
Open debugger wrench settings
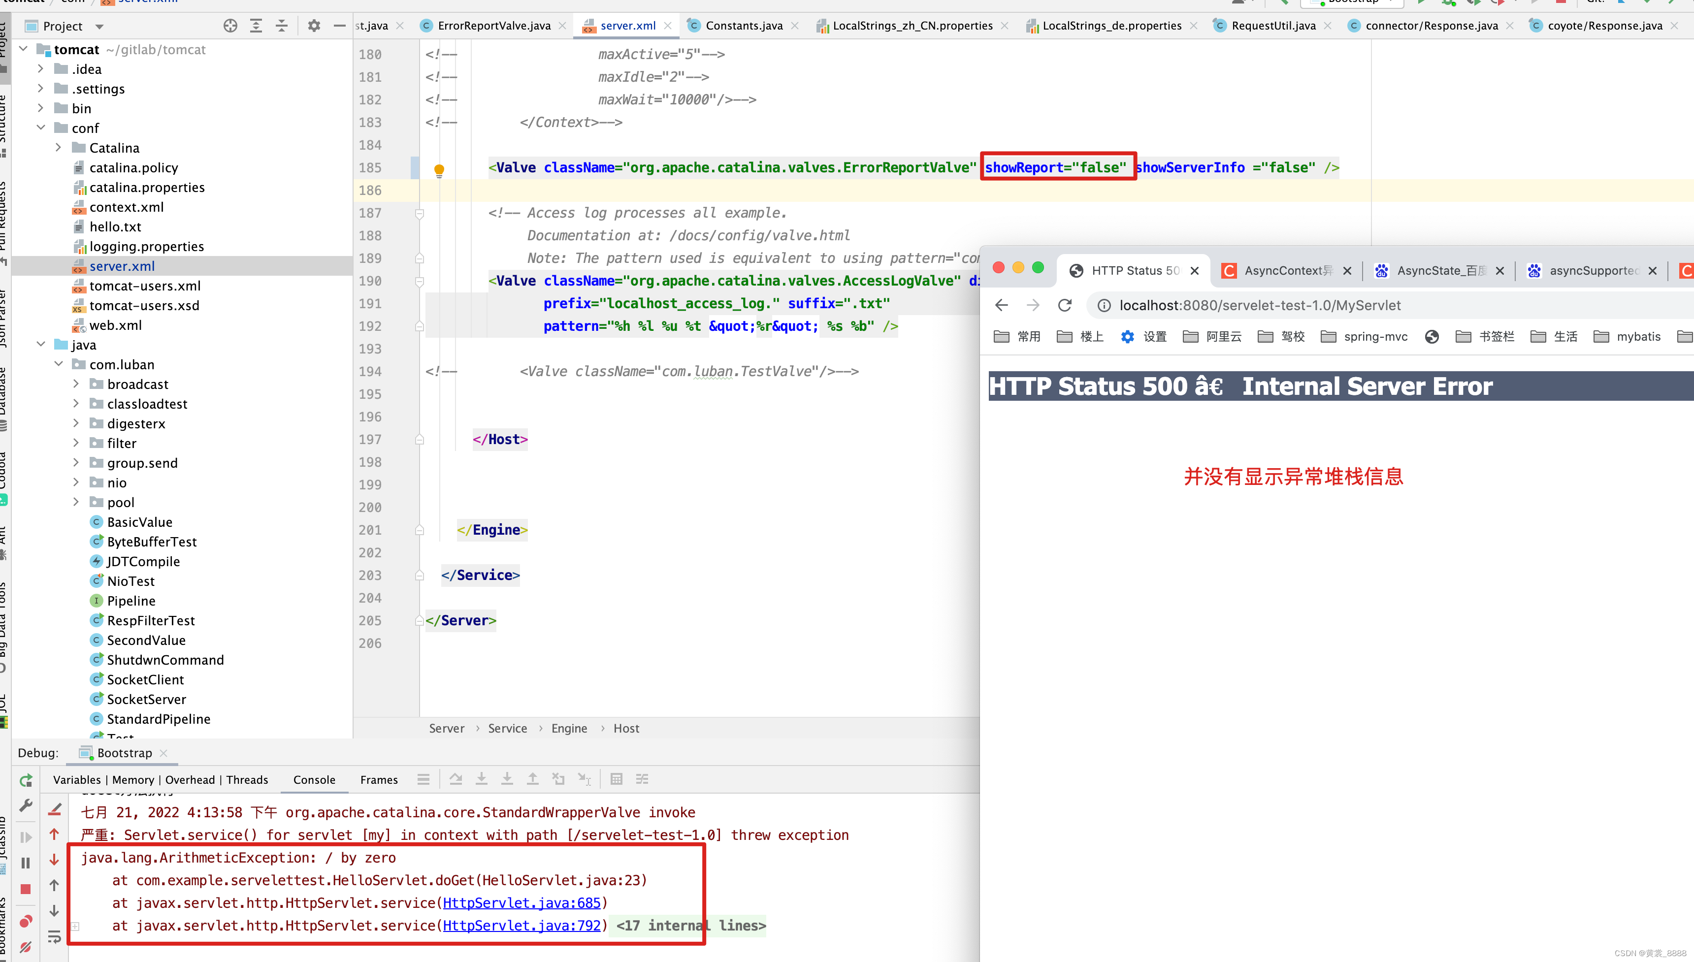pyautogui.click(x=26, y=805)
